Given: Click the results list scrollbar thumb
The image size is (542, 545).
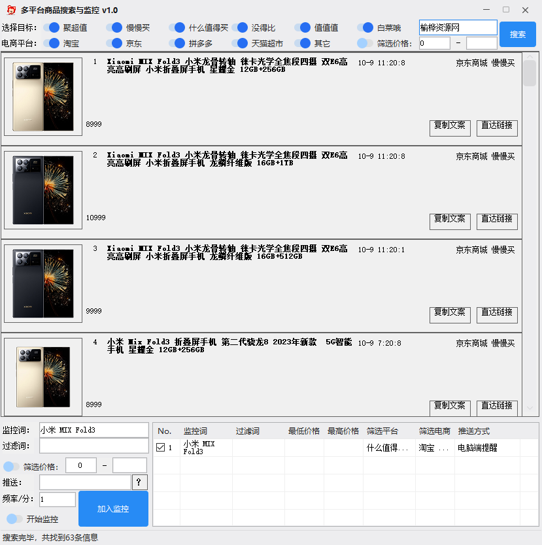Looking at the screenshot, I should 530,73.
